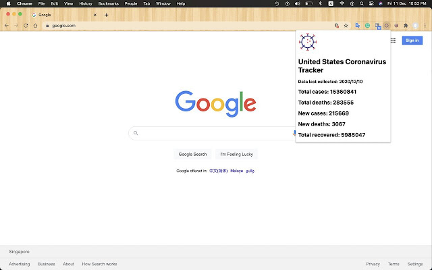
Task: Open the Grammarly extension icon
Action: tap(367, 26)
